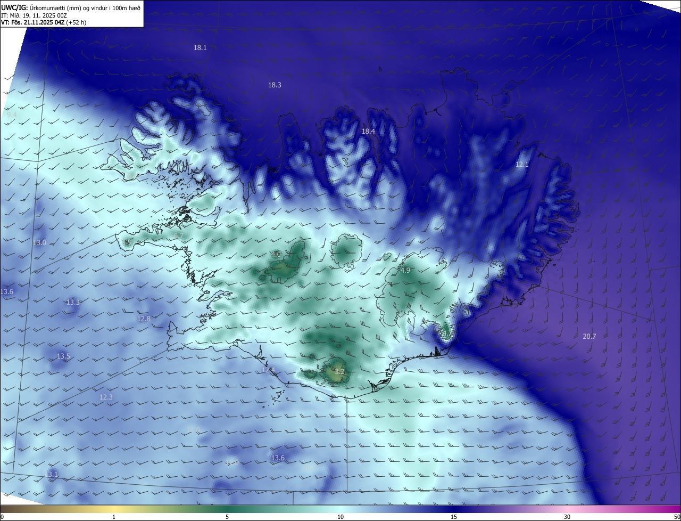Click the 13.5 value label
The width and height of the screenshot is (681, 521).
coord(63,356)
